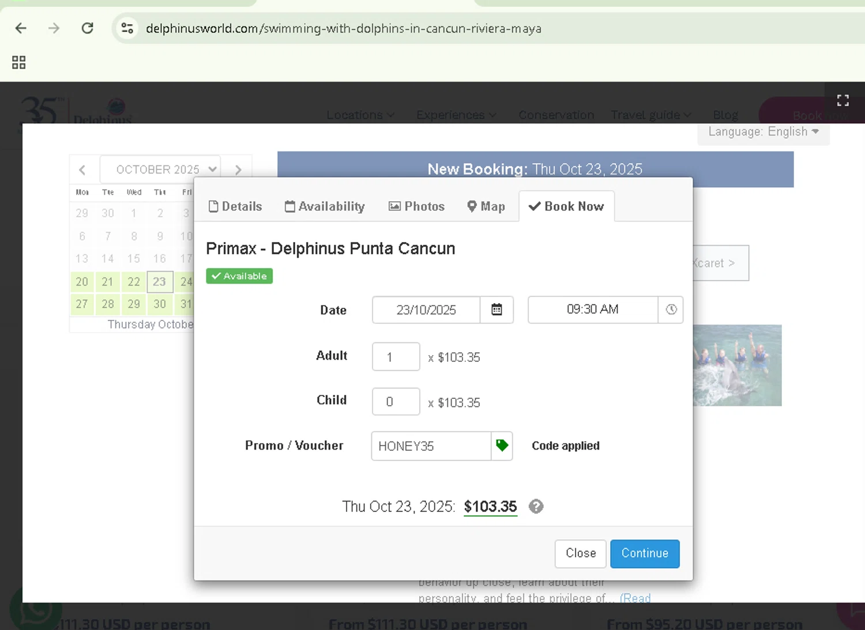Open the browser apps grid icon
The image size is (865, 630).
click(x=19, y=62)
